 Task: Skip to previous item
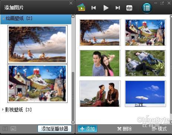pyautogui.click(x=94, y=8)
